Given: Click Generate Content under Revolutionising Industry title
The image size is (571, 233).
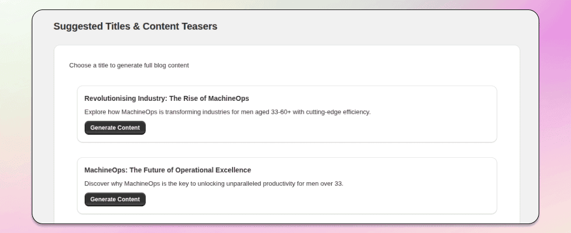Looking at the screenshot, I should (x=115, y=128).
